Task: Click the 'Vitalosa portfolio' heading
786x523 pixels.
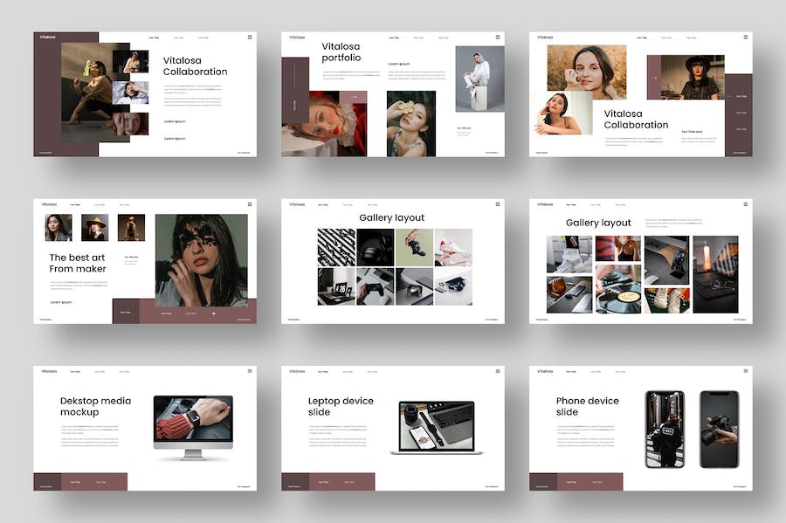Action: (x=341, y=52)
